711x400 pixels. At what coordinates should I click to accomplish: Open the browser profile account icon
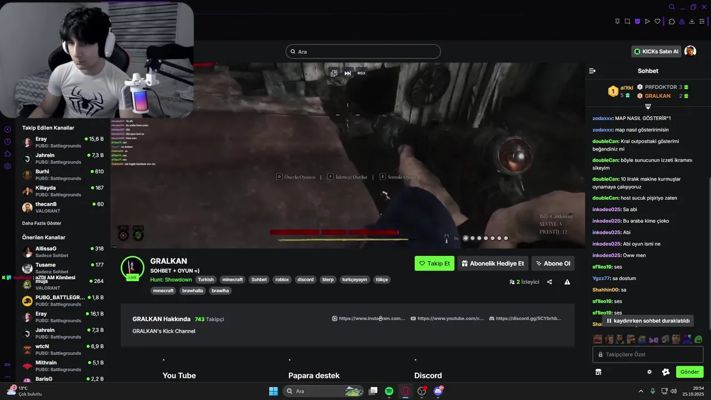(682, 22)
